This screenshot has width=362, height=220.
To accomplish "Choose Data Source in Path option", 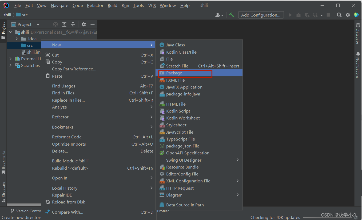I will pyautogui.click(x=199, y=205).
